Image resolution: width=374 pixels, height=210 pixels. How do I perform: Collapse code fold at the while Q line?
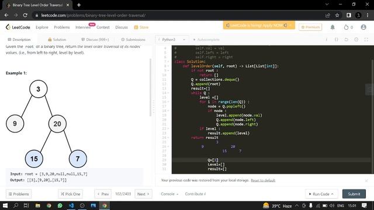(x=168, y=93)
